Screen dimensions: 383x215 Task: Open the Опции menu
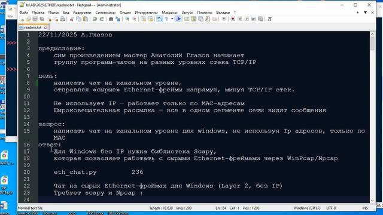tap(125, 13)
